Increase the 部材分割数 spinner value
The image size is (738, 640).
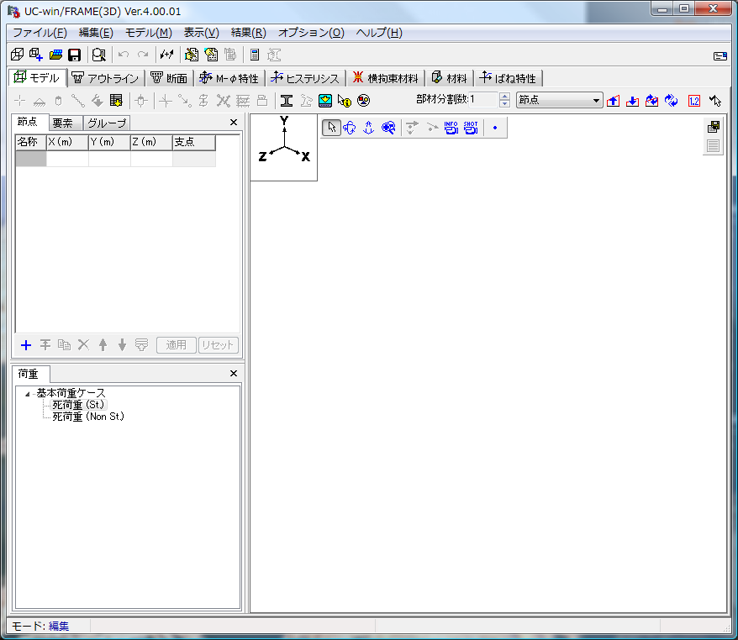504,97
